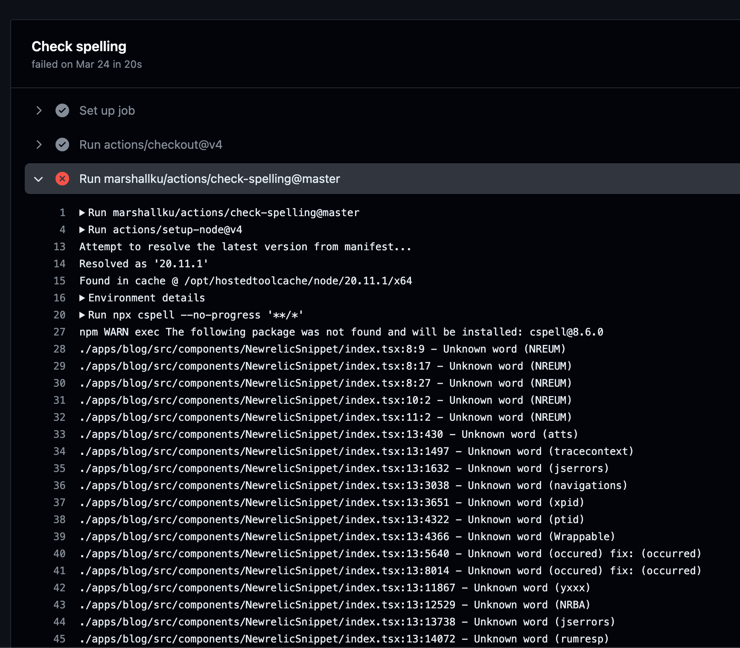This screenshot has width=740, height=648.
Task: Select log line 40 with occurred fix suggestion
Action: point(384,553)
